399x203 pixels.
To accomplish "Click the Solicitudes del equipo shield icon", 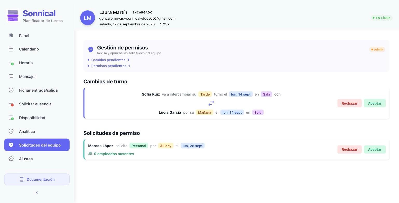I will tap(11, 145).
